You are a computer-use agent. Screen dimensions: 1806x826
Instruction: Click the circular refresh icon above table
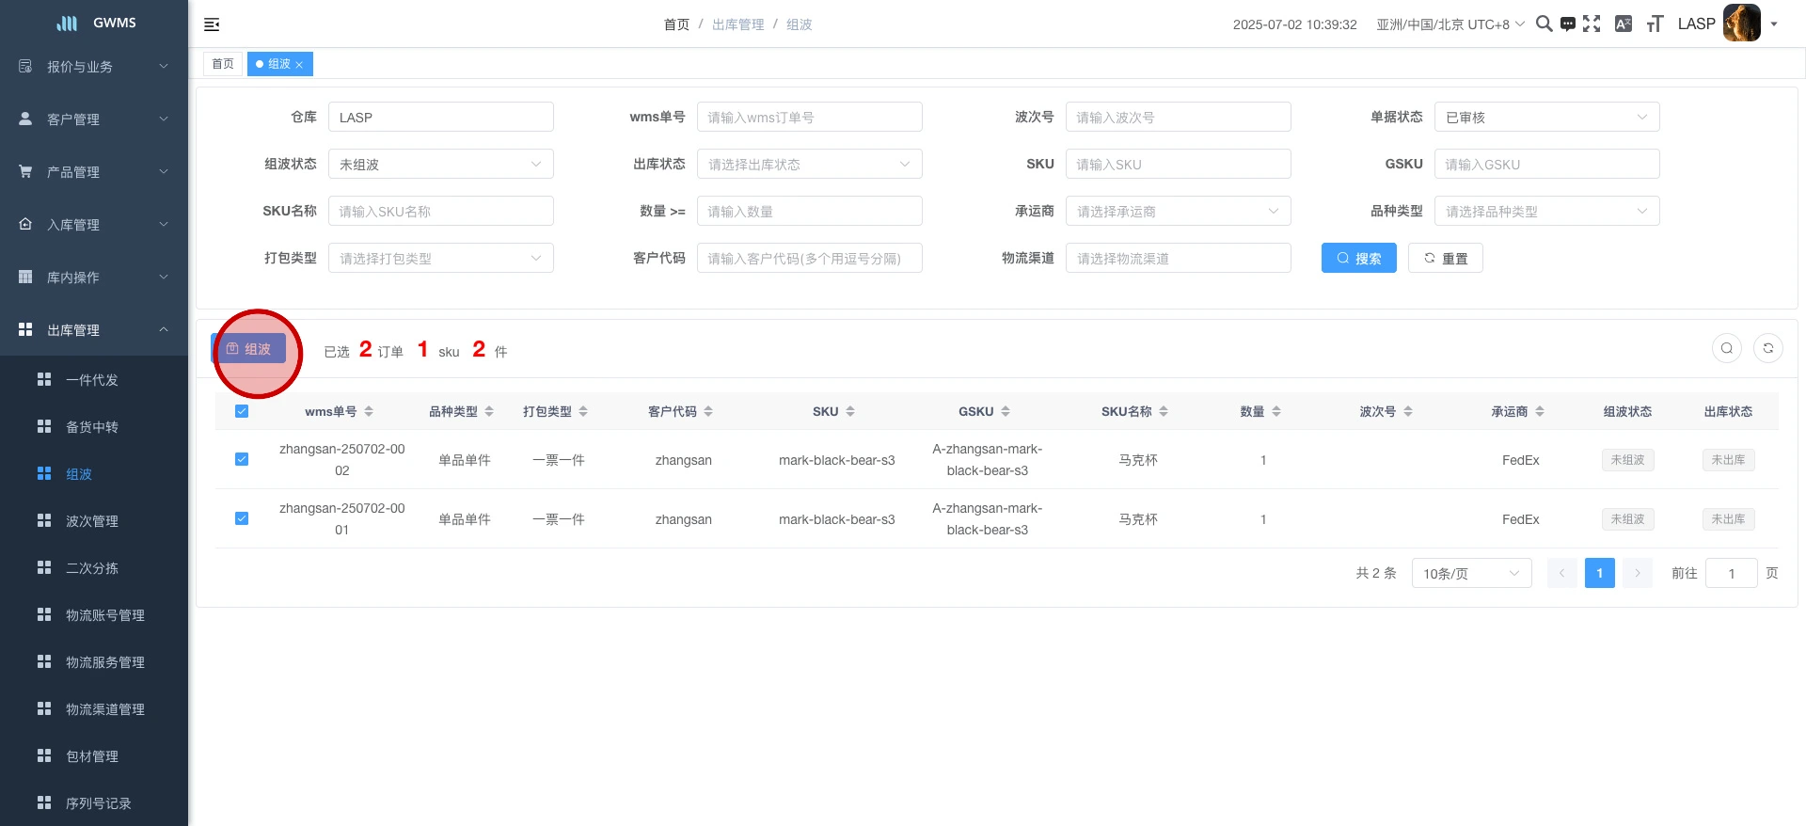1767,348
